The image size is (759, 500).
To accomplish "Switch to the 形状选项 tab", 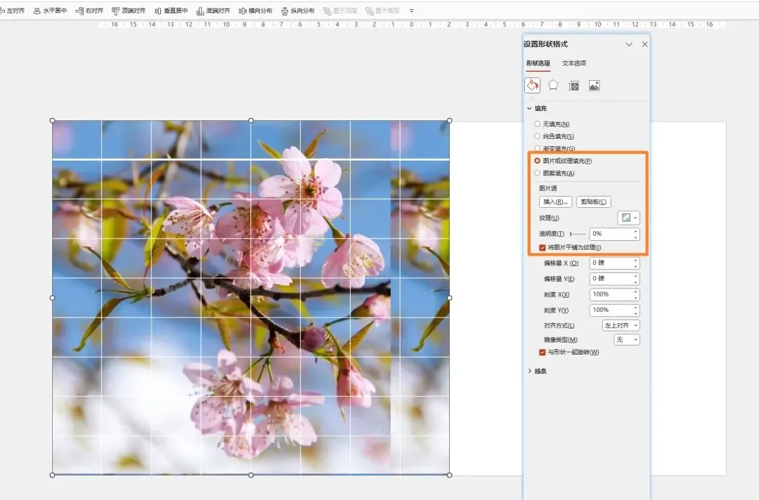I will tap(538, 63).
